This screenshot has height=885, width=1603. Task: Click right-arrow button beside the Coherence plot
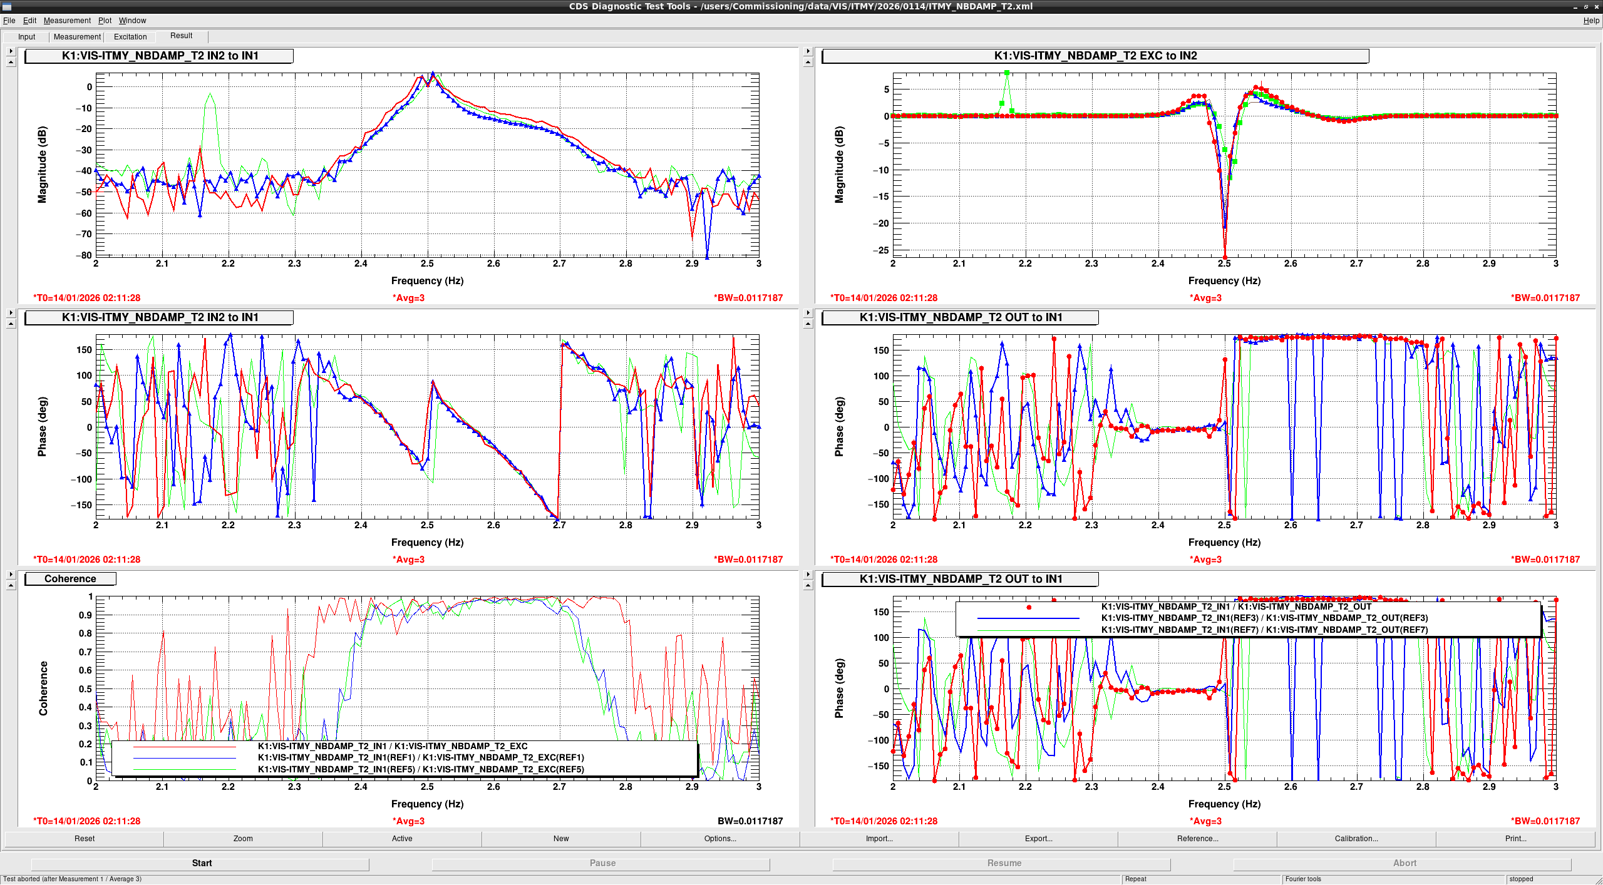(11, 575)
